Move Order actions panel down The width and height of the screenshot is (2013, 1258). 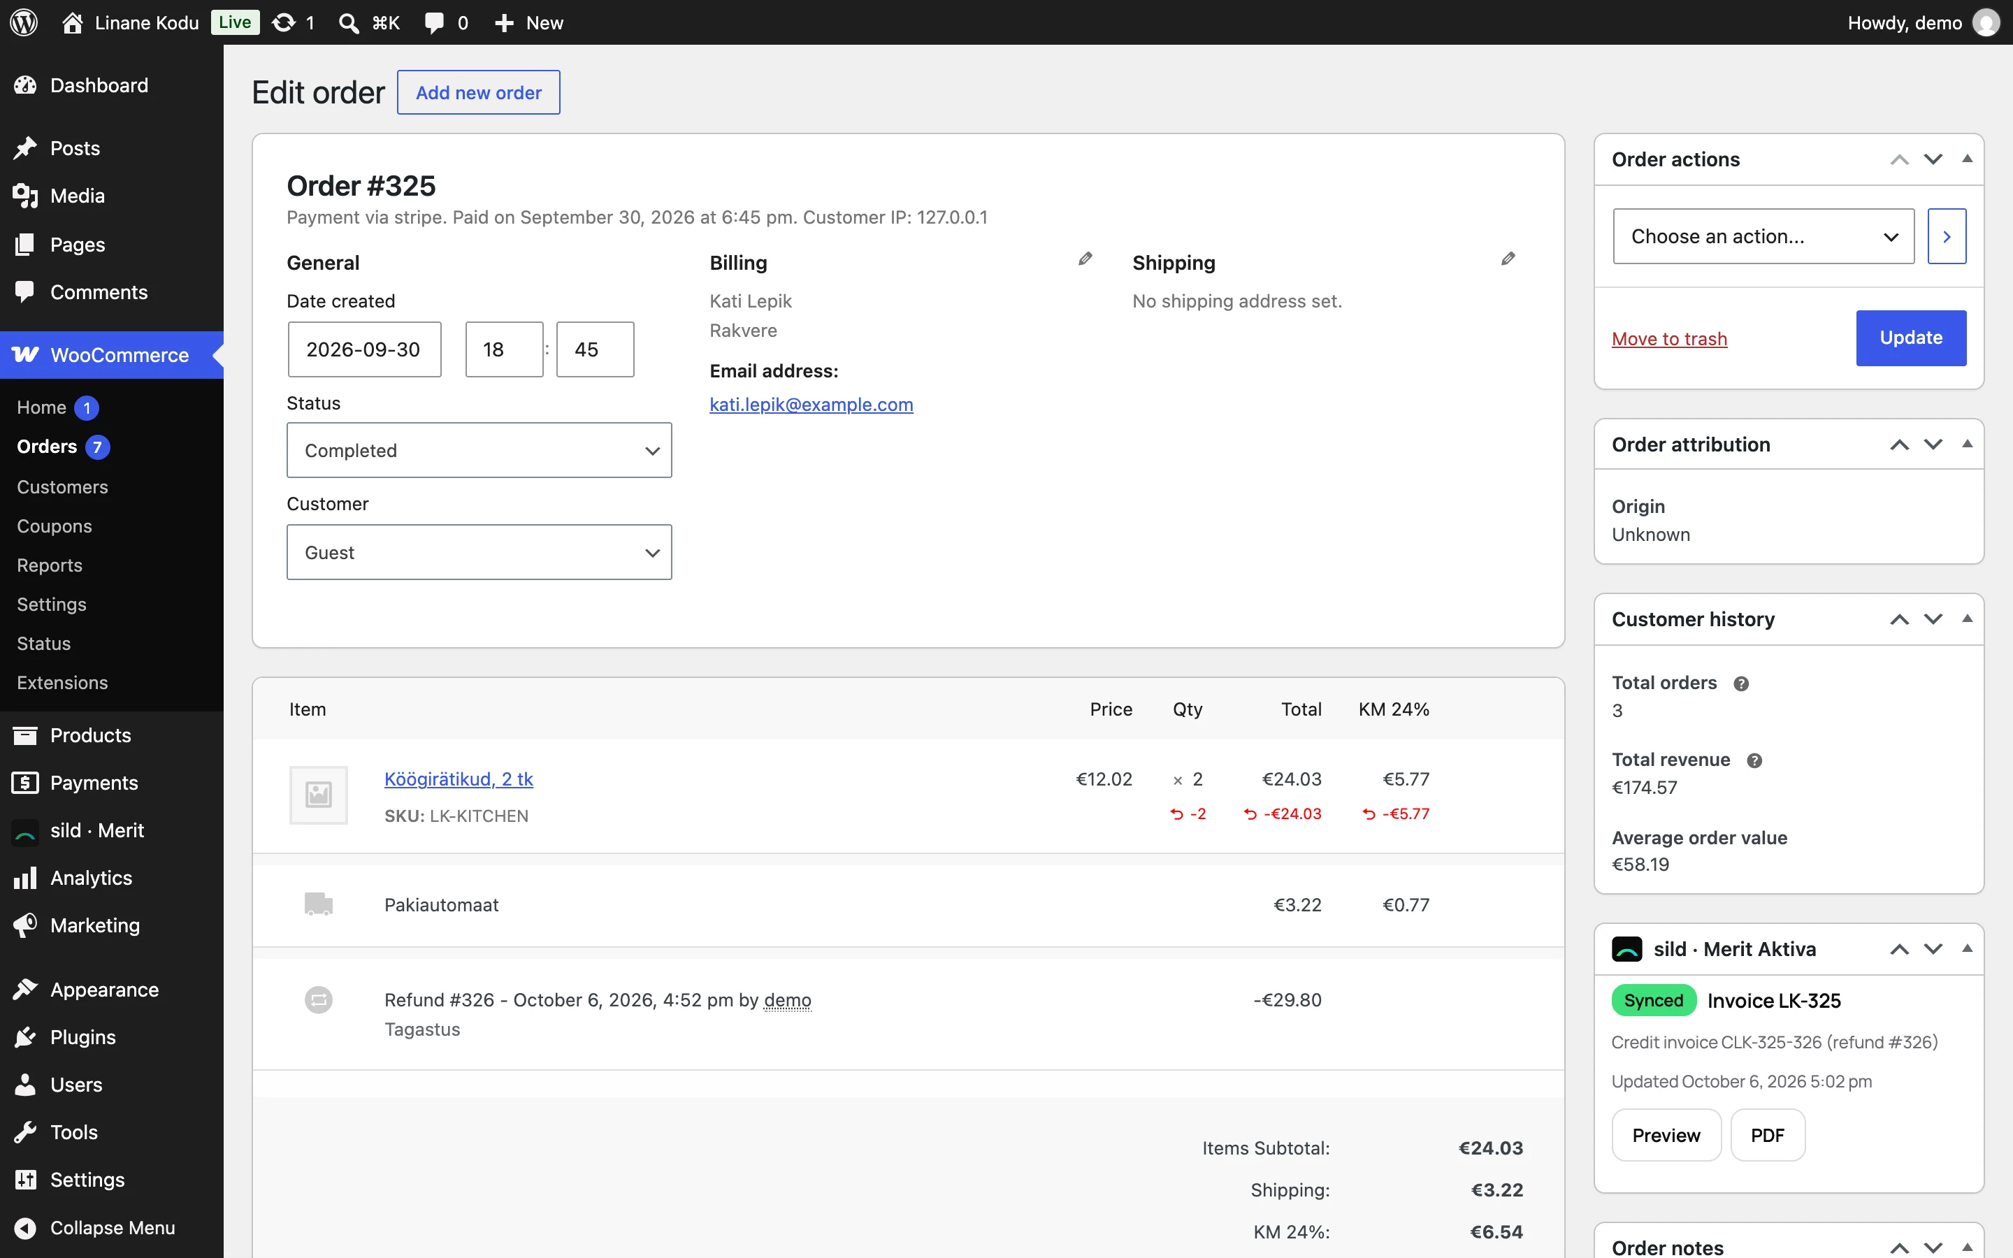[x=1933, y=159]
